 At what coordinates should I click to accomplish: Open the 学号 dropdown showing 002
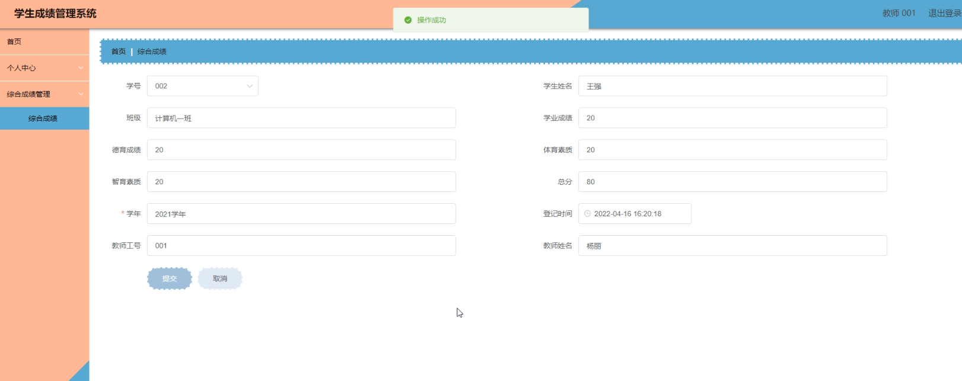click(x=203, y=86)
